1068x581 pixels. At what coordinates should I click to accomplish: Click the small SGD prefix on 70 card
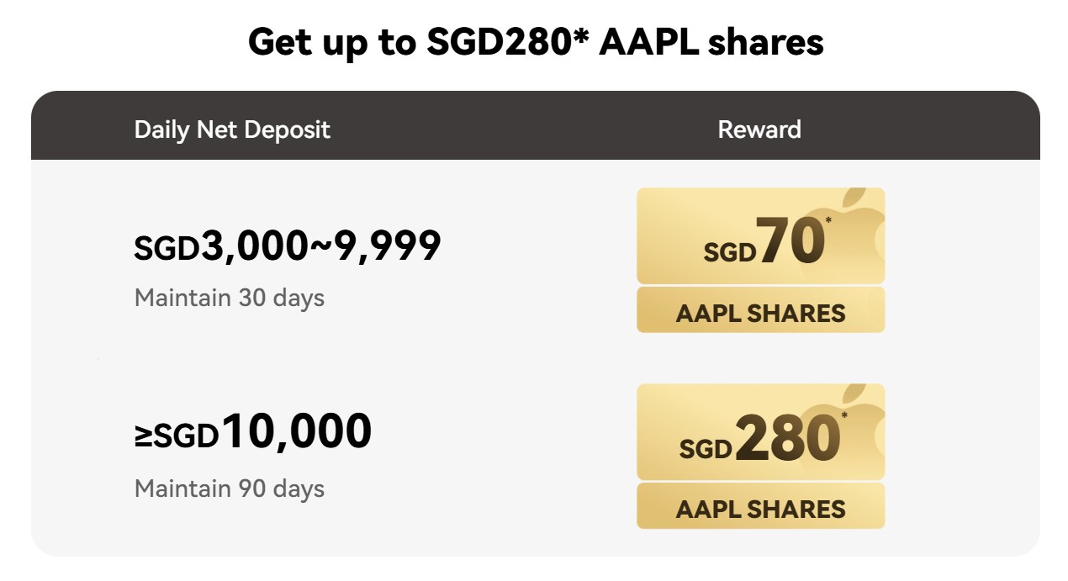pos(730,251)
